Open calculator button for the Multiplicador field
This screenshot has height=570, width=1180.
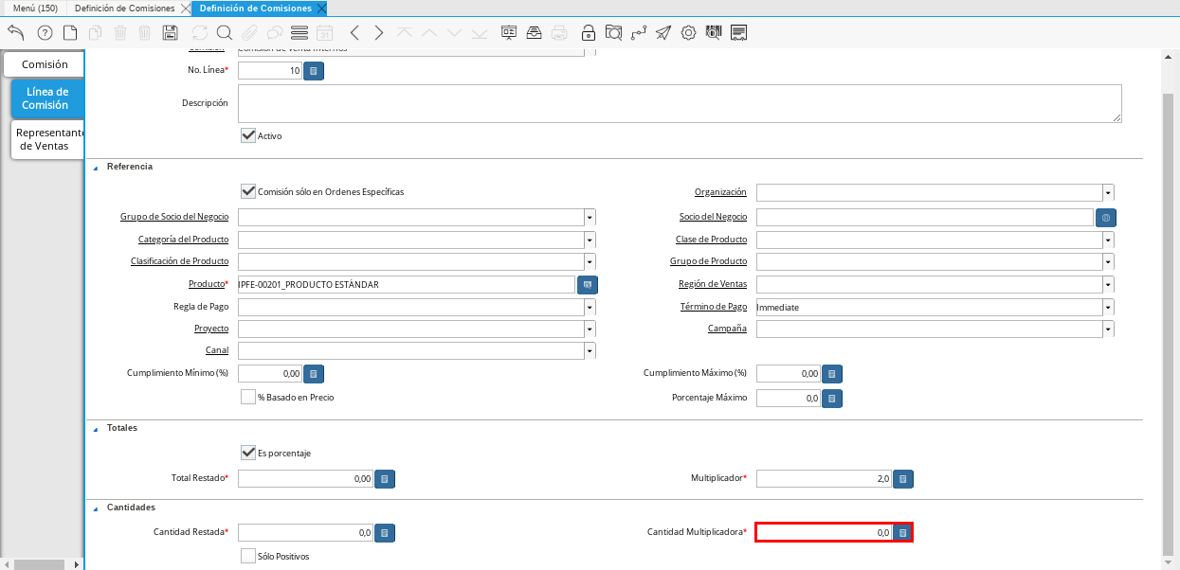[903, 479]
